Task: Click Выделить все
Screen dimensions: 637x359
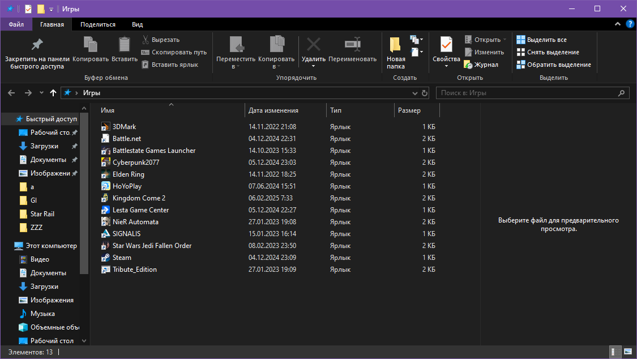Action: (x=541, y=40)
